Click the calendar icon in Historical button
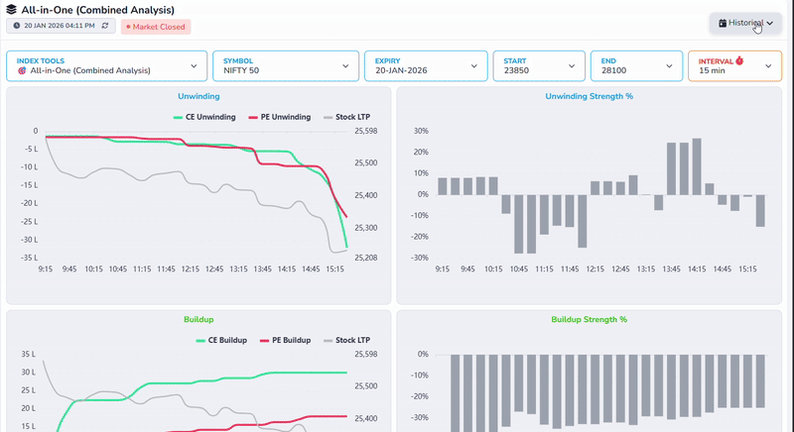Viewport: 794px width, 432px height. [x=723, y=22]
